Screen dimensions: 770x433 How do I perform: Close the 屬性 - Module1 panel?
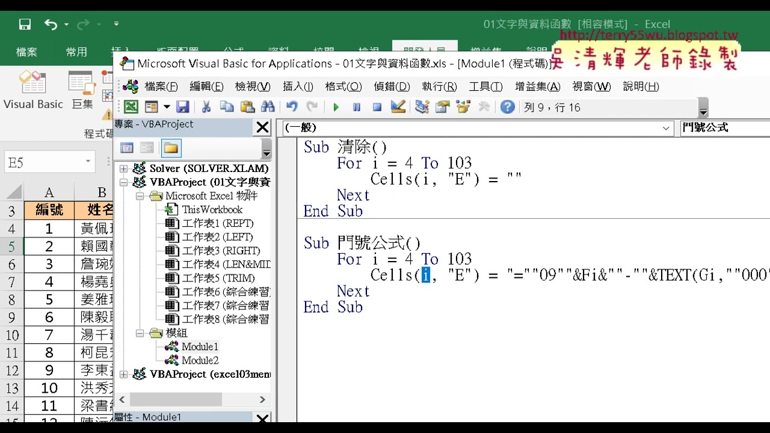263,418
